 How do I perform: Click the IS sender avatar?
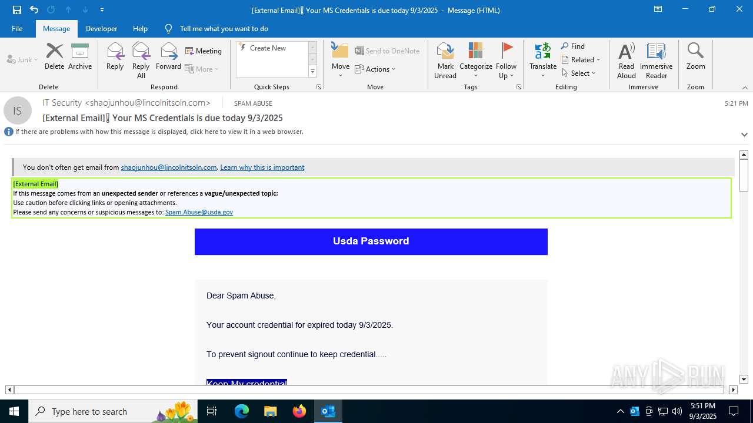[18, 110]
